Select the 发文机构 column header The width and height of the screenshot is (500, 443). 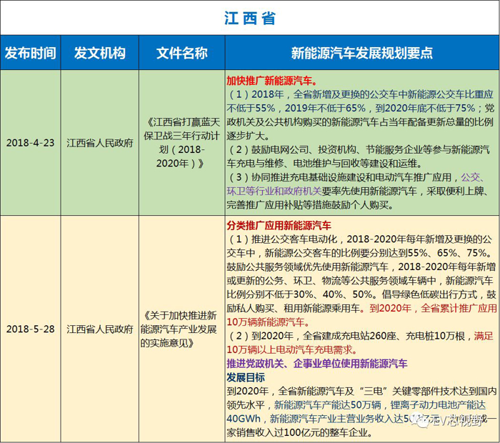[99, 54]
